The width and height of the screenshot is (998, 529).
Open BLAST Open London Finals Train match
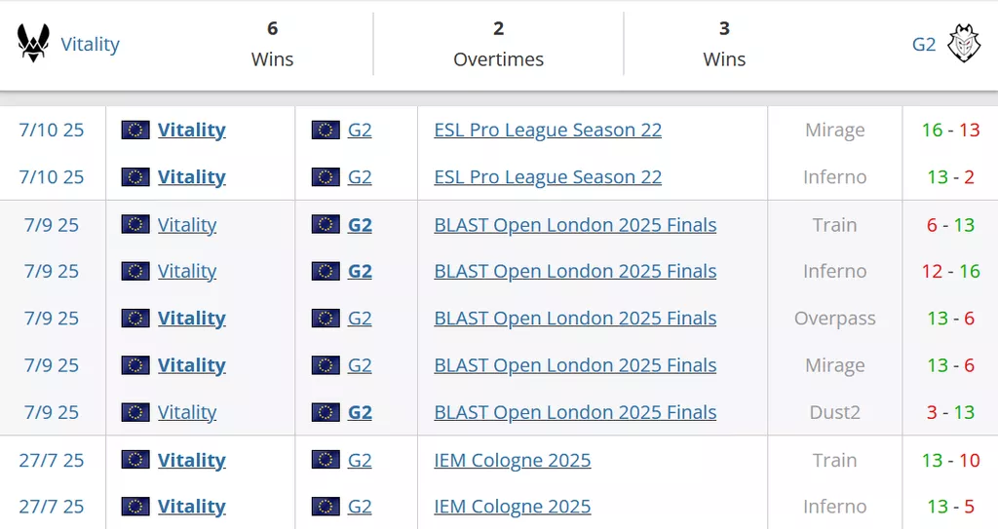click(x=575, y=225)
